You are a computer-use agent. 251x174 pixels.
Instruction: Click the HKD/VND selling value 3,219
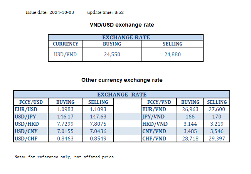pos(217,123)
